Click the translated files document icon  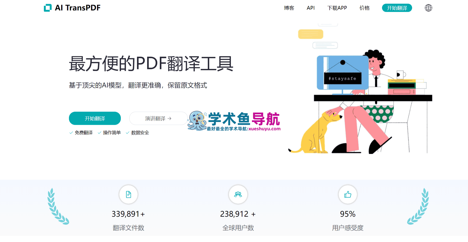(x=129, y=194)
